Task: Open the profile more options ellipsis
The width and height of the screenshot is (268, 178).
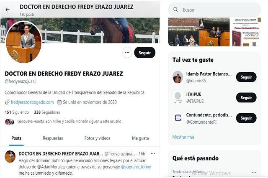Action: [x=127, y=53]
